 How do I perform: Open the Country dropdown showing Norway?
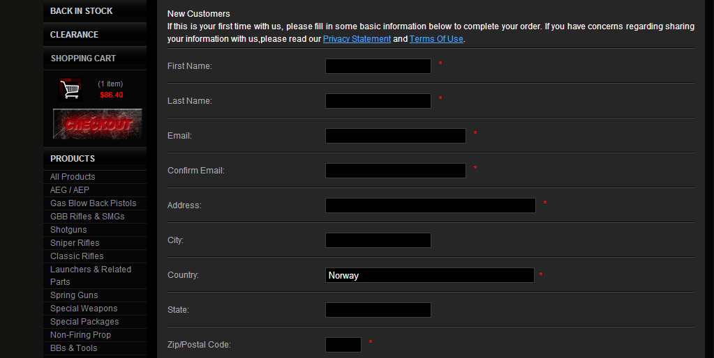tap(429, 275)
